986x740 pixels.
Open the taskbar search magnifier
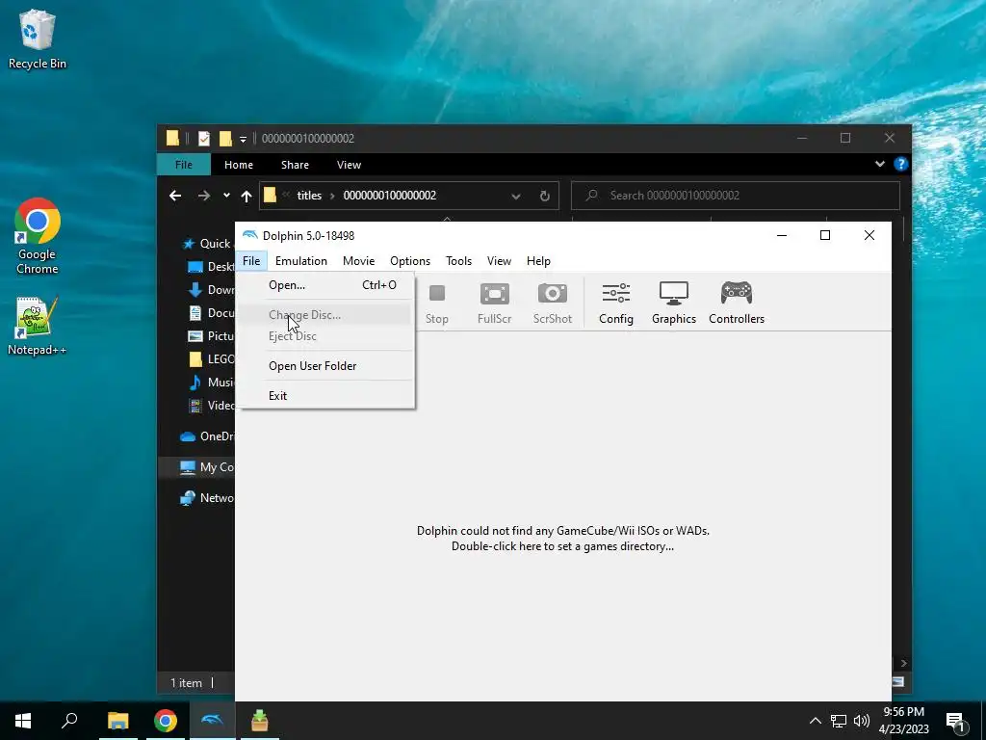point(69,721)
